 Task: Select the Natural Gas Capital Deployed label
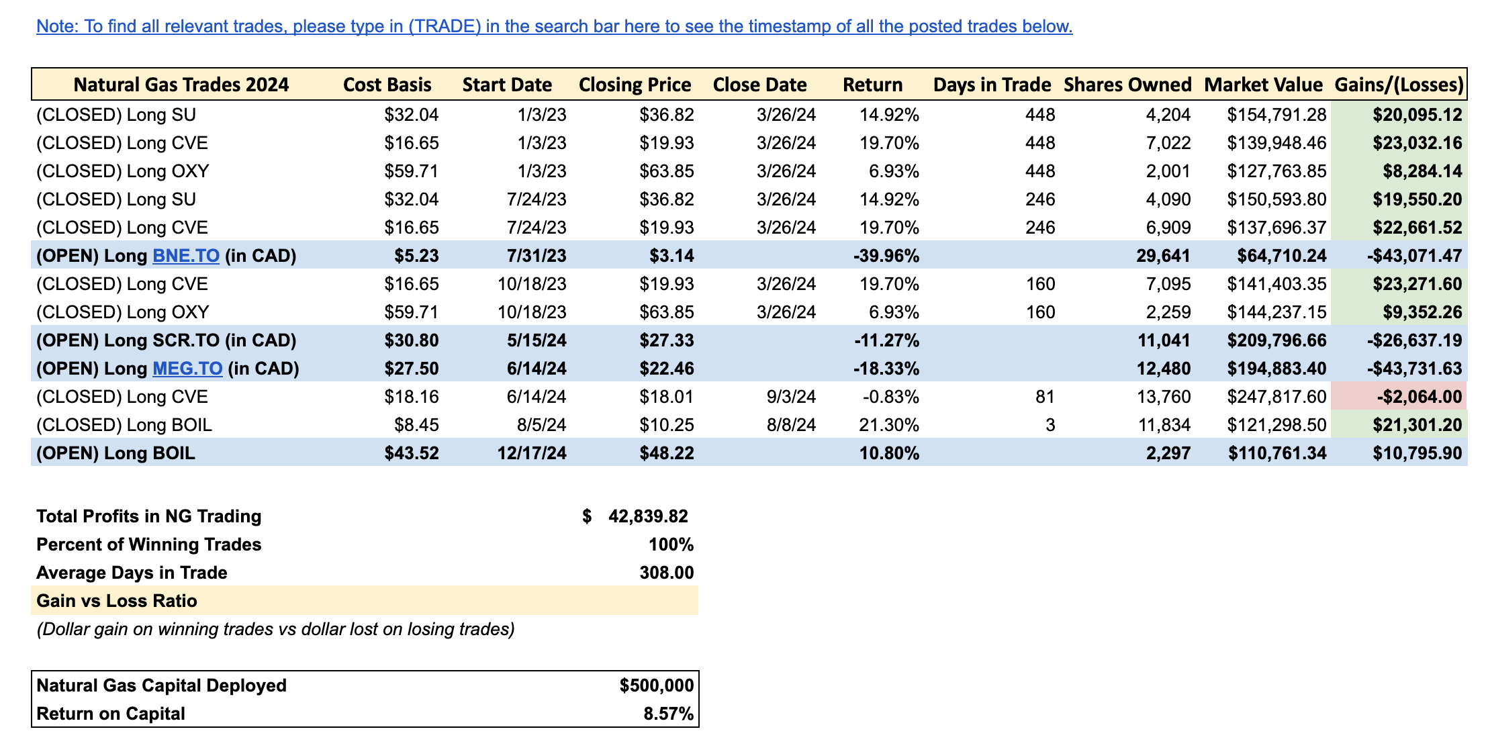(x=161, y=686)
